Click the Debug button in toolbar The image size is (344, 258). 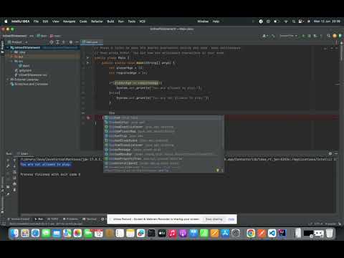click(310, 36)
